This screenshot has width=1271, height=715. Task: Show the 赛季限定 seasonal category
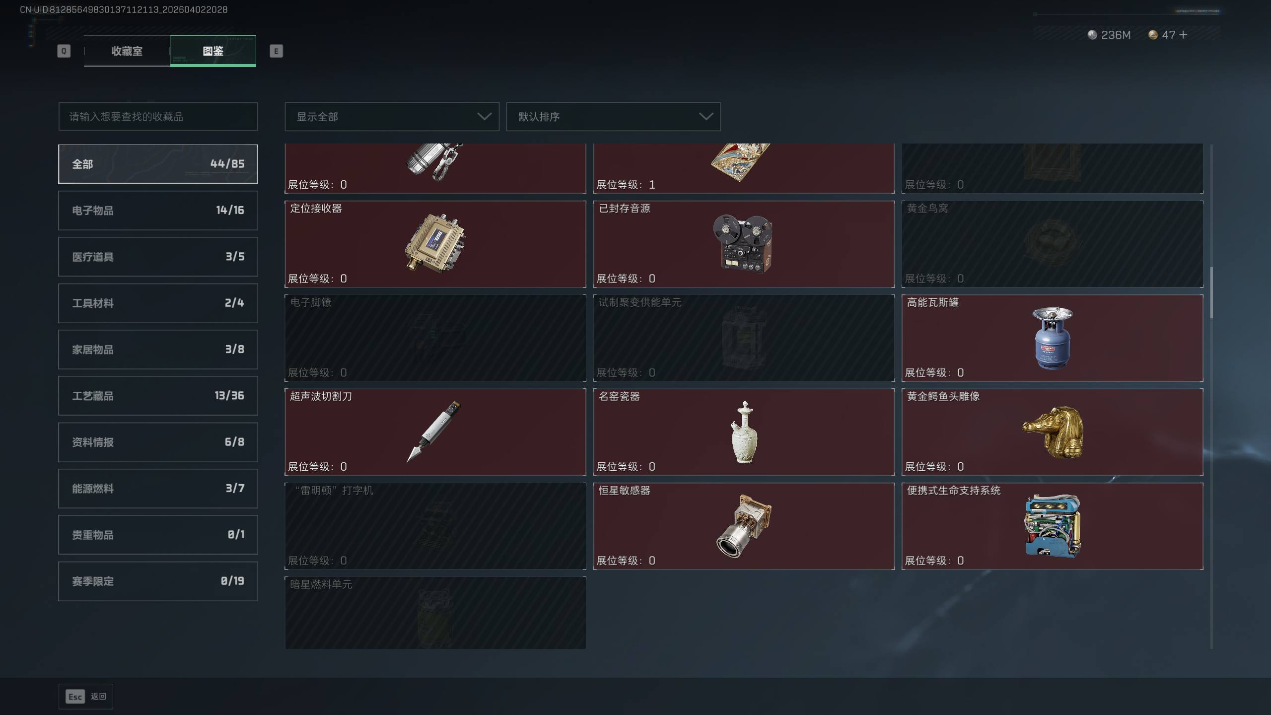(158, 581)
